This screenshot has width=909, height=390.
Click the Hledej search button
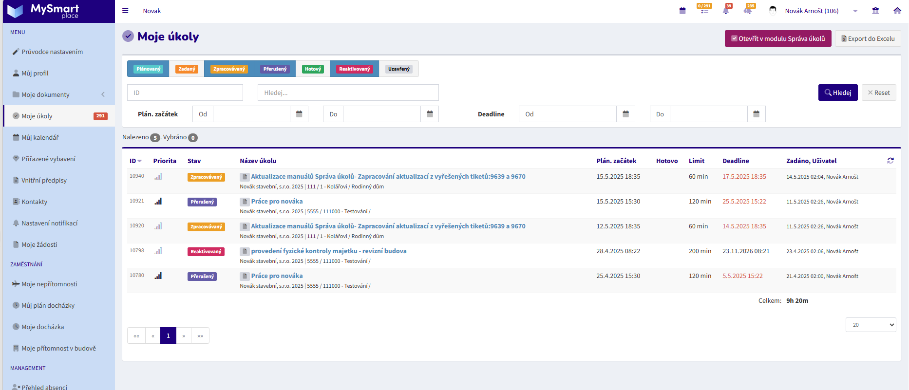click(838, 93)
